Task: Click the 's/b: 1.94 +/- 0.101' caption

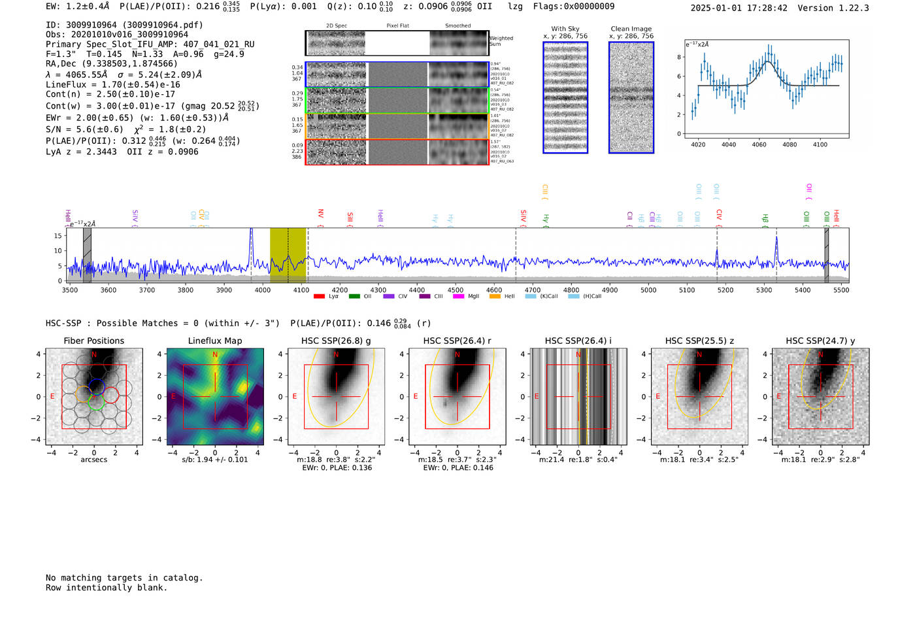Action: tap(215, 460)
